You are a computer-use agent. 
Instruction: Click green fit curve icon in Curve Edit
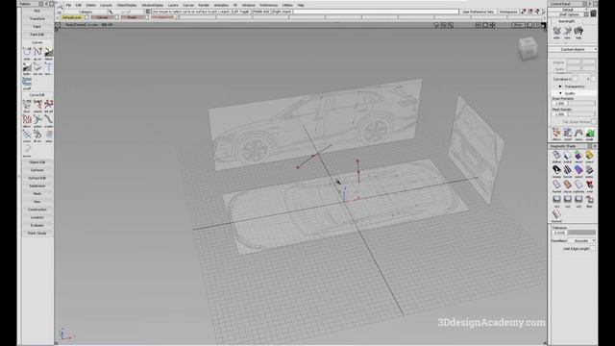(37, 135)
